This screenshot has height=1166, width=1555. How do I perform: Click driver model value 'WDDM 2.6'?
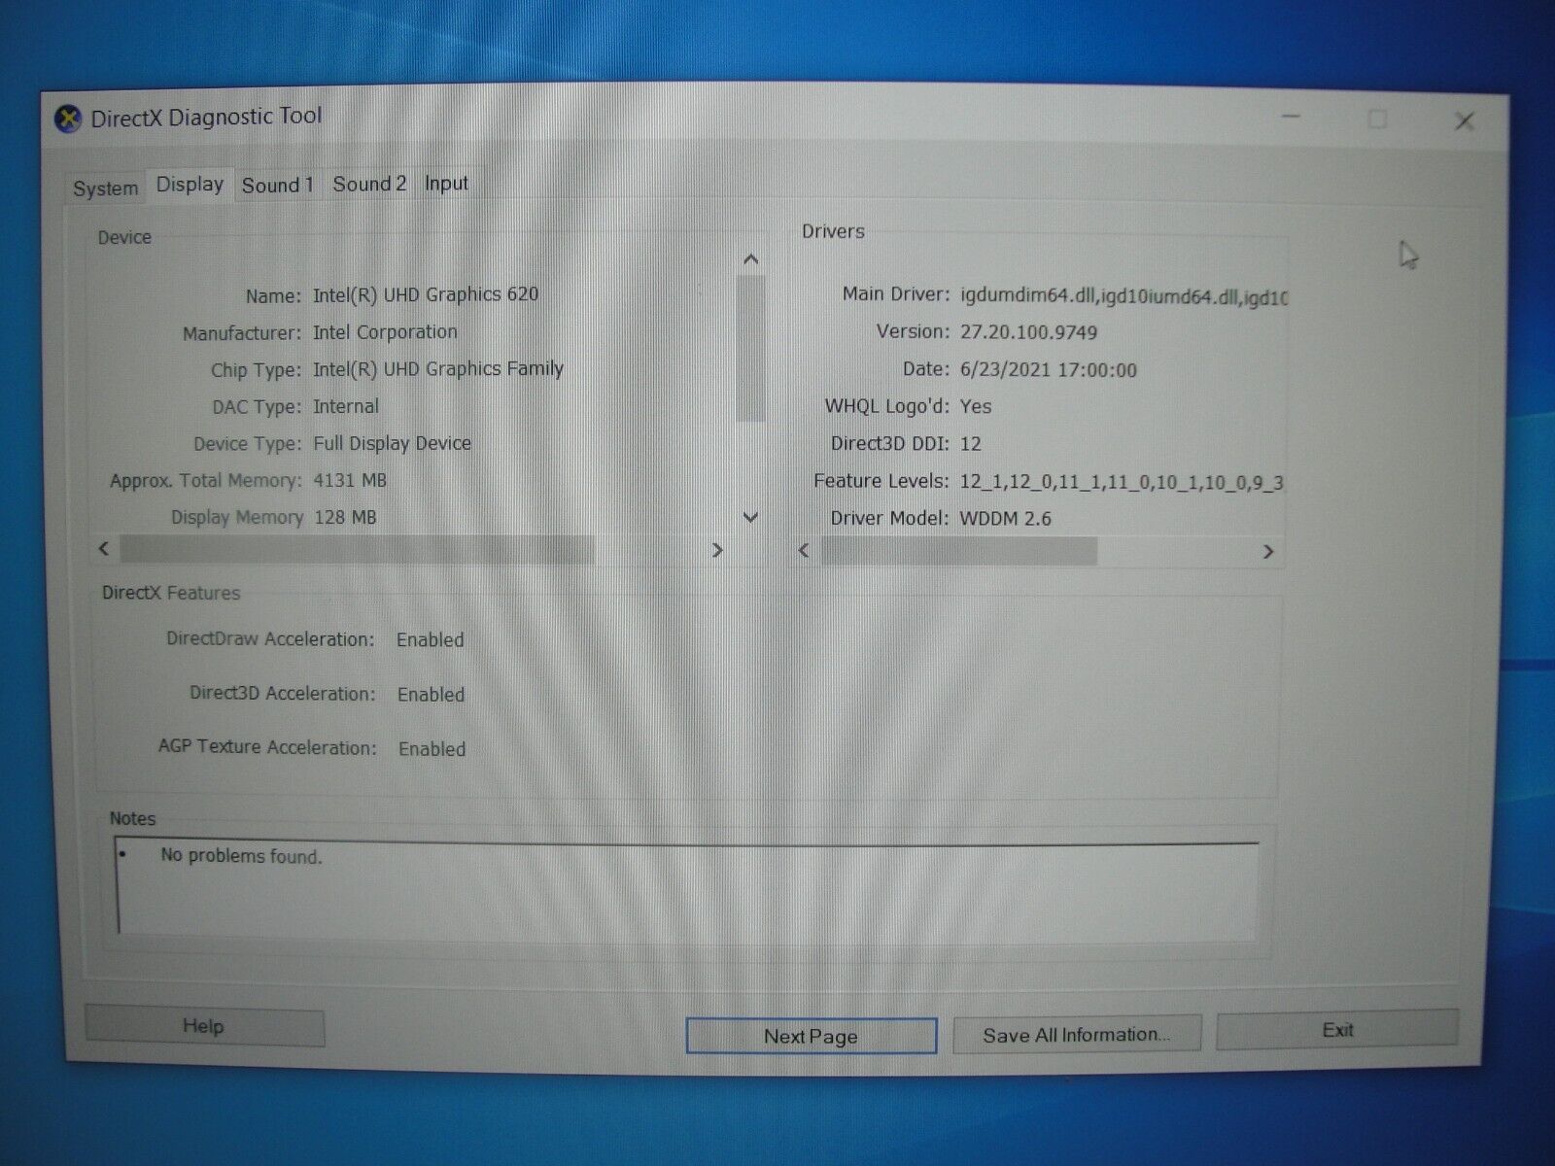1005,519
